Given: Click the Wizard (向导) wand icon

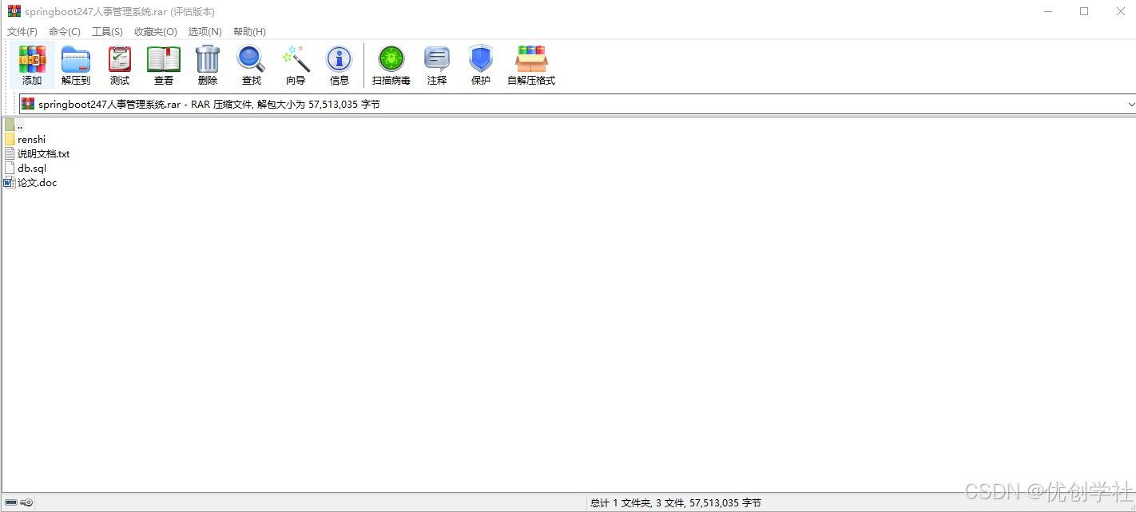Looking at the screenshot, I should point(296,59).
